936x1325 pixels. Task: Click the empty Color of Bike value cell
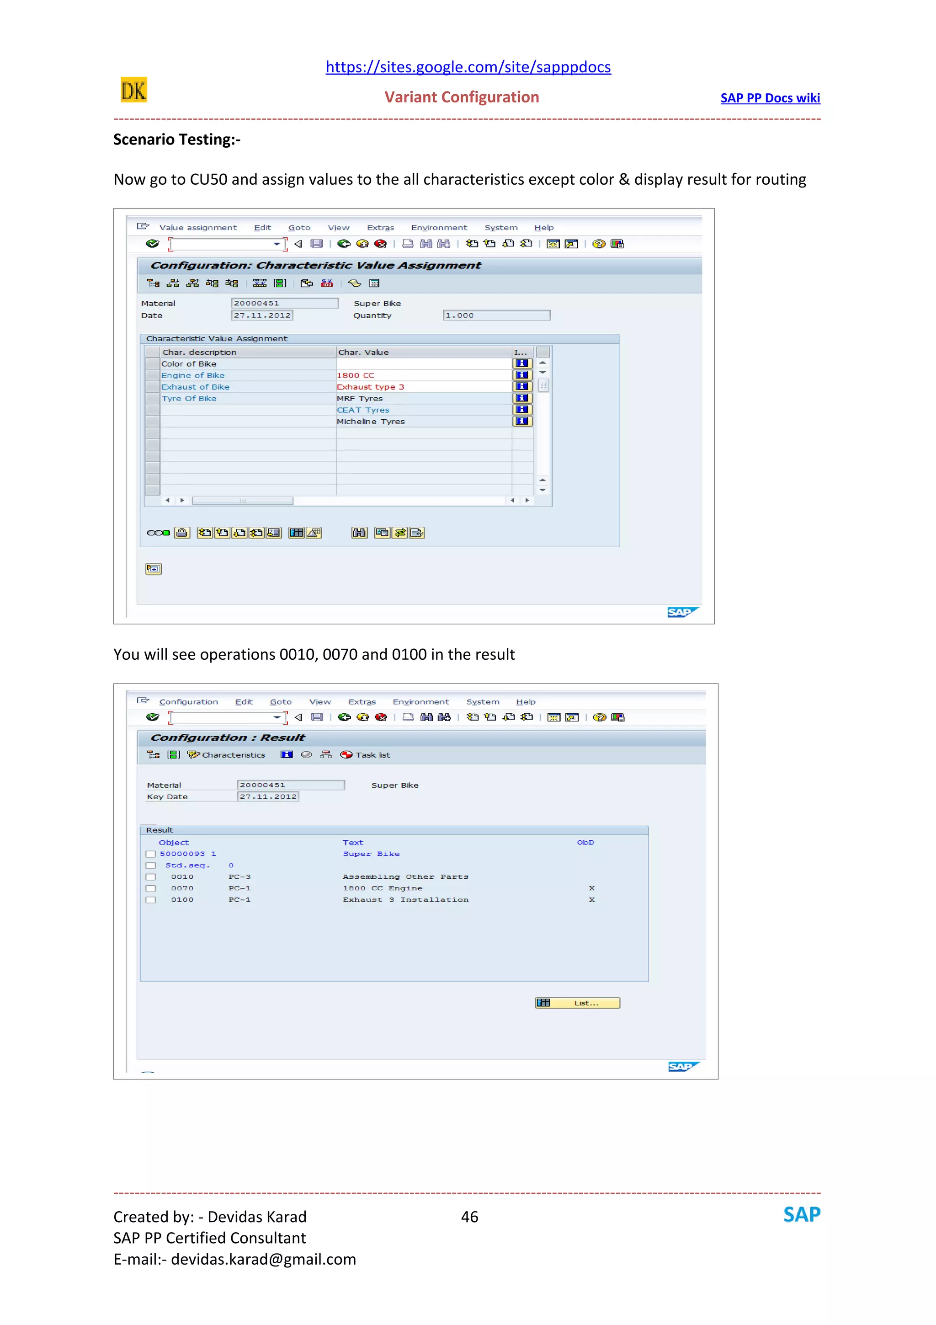tap(424, 363)
